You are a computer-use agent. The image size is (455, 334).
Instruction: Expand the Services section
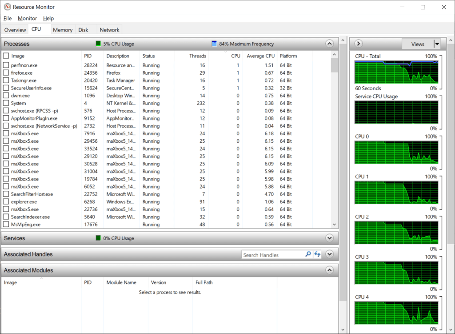pos(329,238)
